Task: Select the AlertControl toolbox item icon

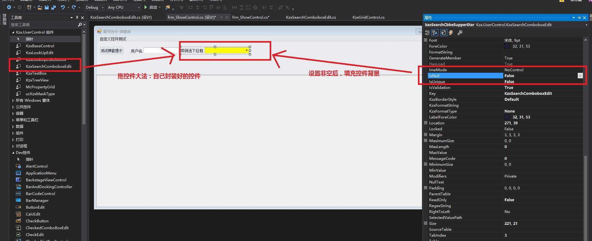Action: (x=18, y=166)
